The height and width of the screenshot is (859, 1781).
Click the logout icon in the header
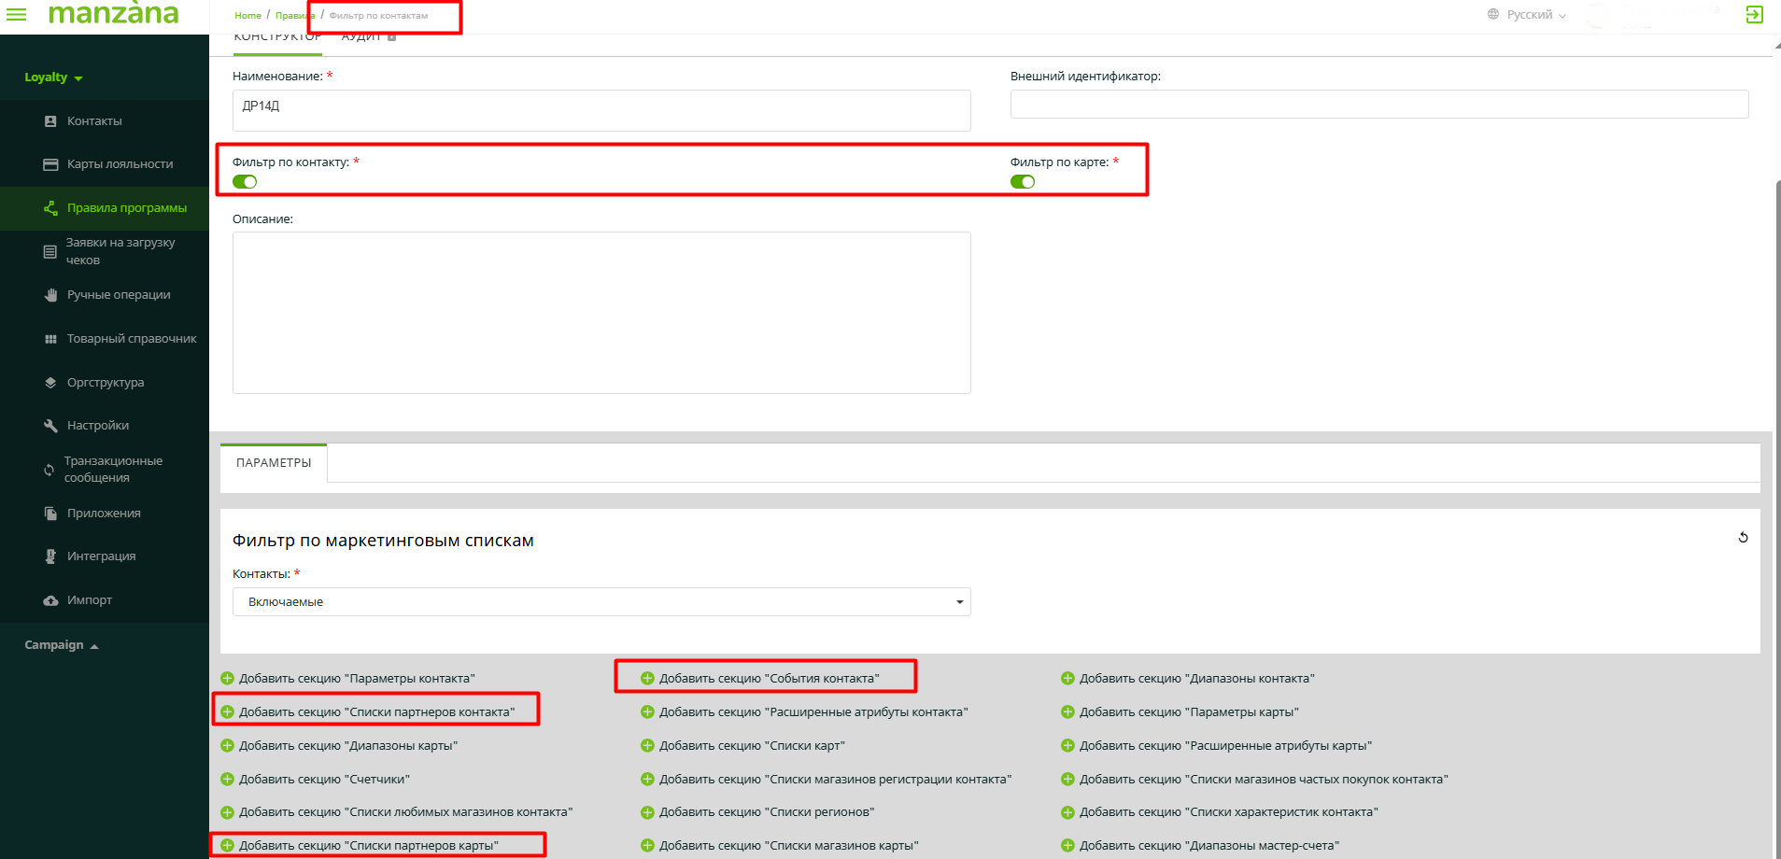[1754, 14]
